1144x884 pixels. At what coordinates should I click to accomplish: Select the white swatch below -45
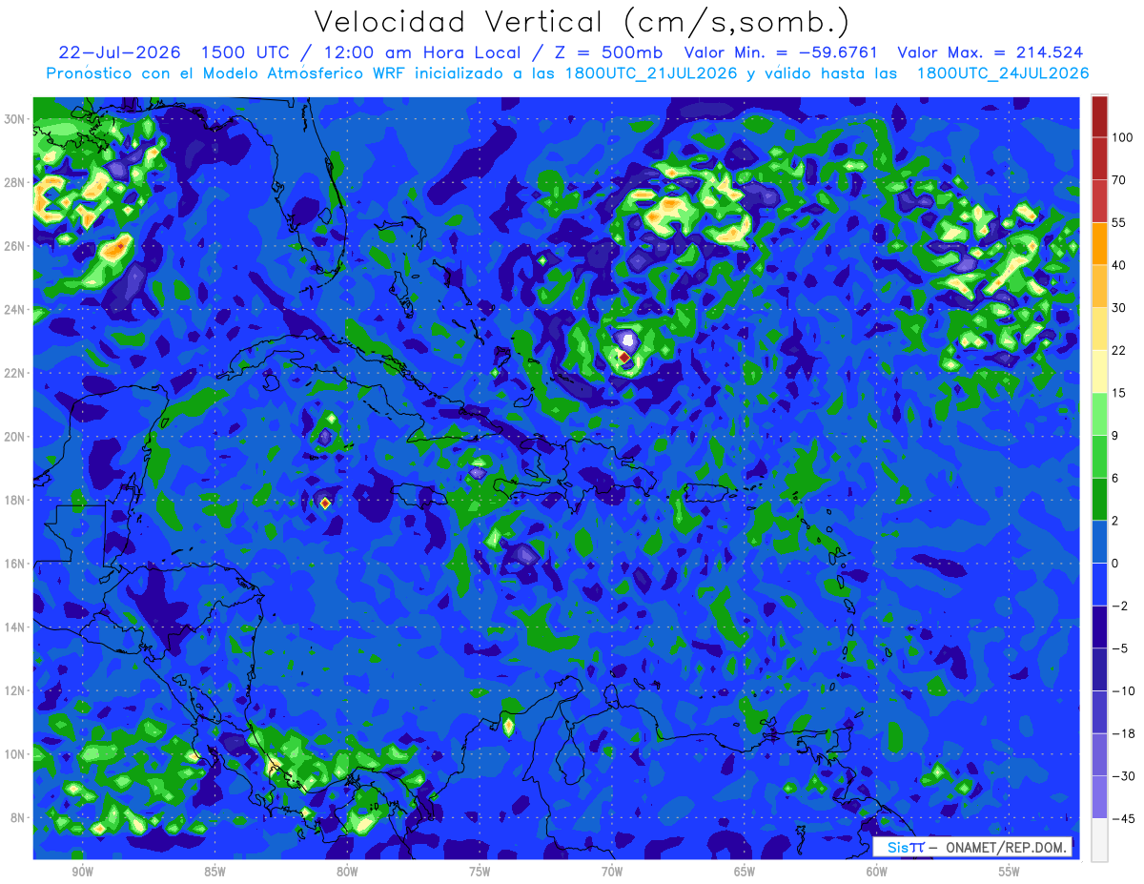[x=1099, y=840]
